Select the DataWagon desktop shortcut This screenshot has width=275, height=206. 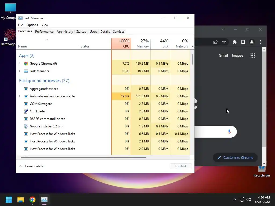pos(9,37)
